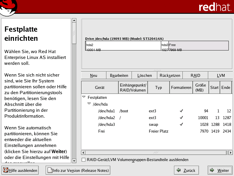The height and width of the screenshot is (176, 234).
Task: Open the LVM configuration
Action: tap(221, 75)
